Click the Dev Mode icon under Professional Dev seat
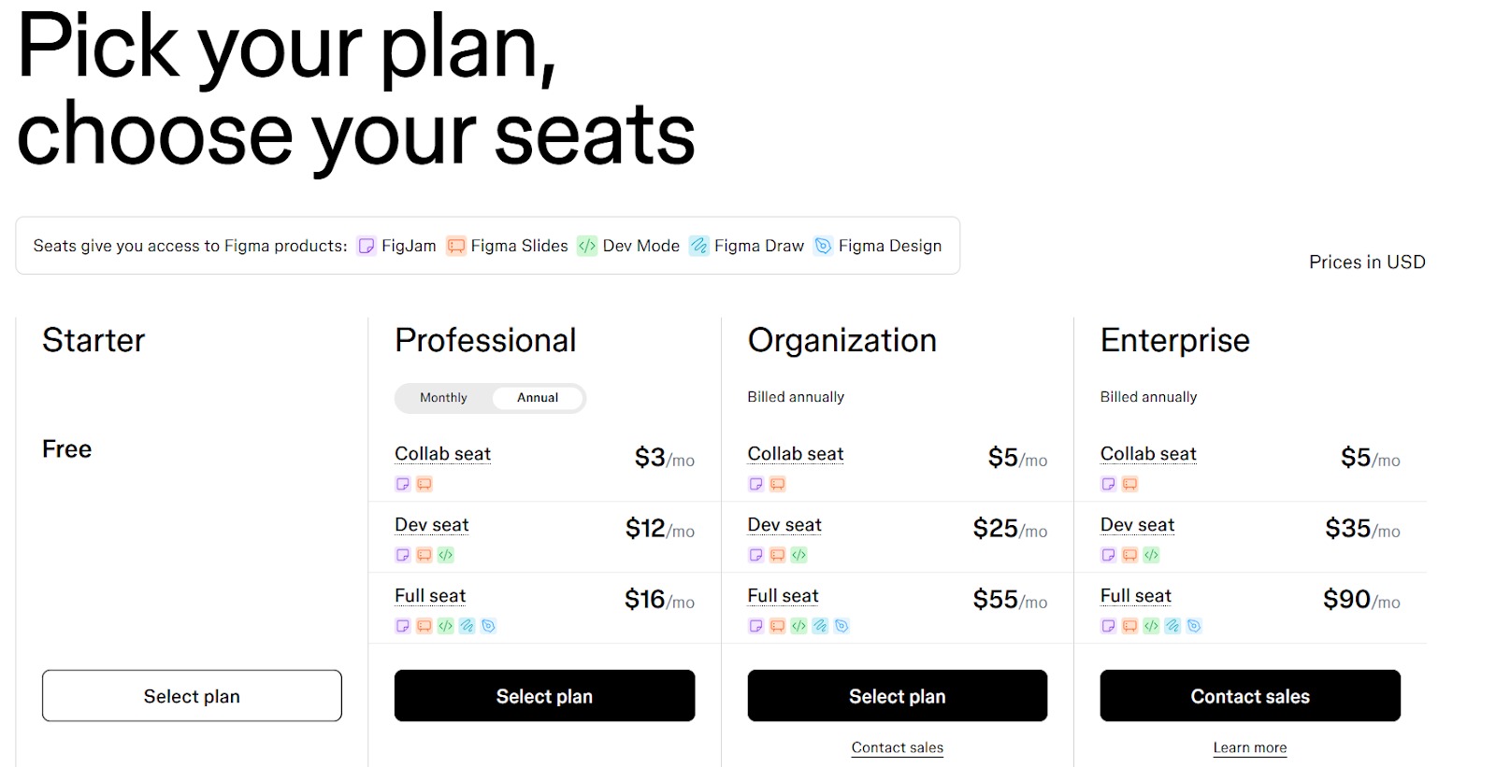 446,555
